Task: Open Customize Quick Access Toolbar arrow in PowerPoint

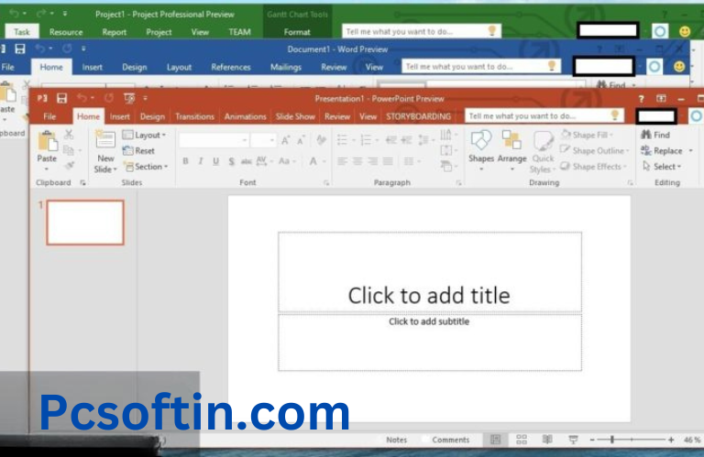Action: click(x=145, y=98)
